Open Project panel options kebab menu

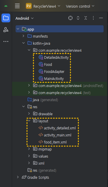93,18
